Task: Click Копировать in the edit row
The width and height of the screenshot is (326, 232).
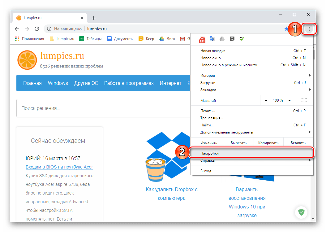Action: 268,143
